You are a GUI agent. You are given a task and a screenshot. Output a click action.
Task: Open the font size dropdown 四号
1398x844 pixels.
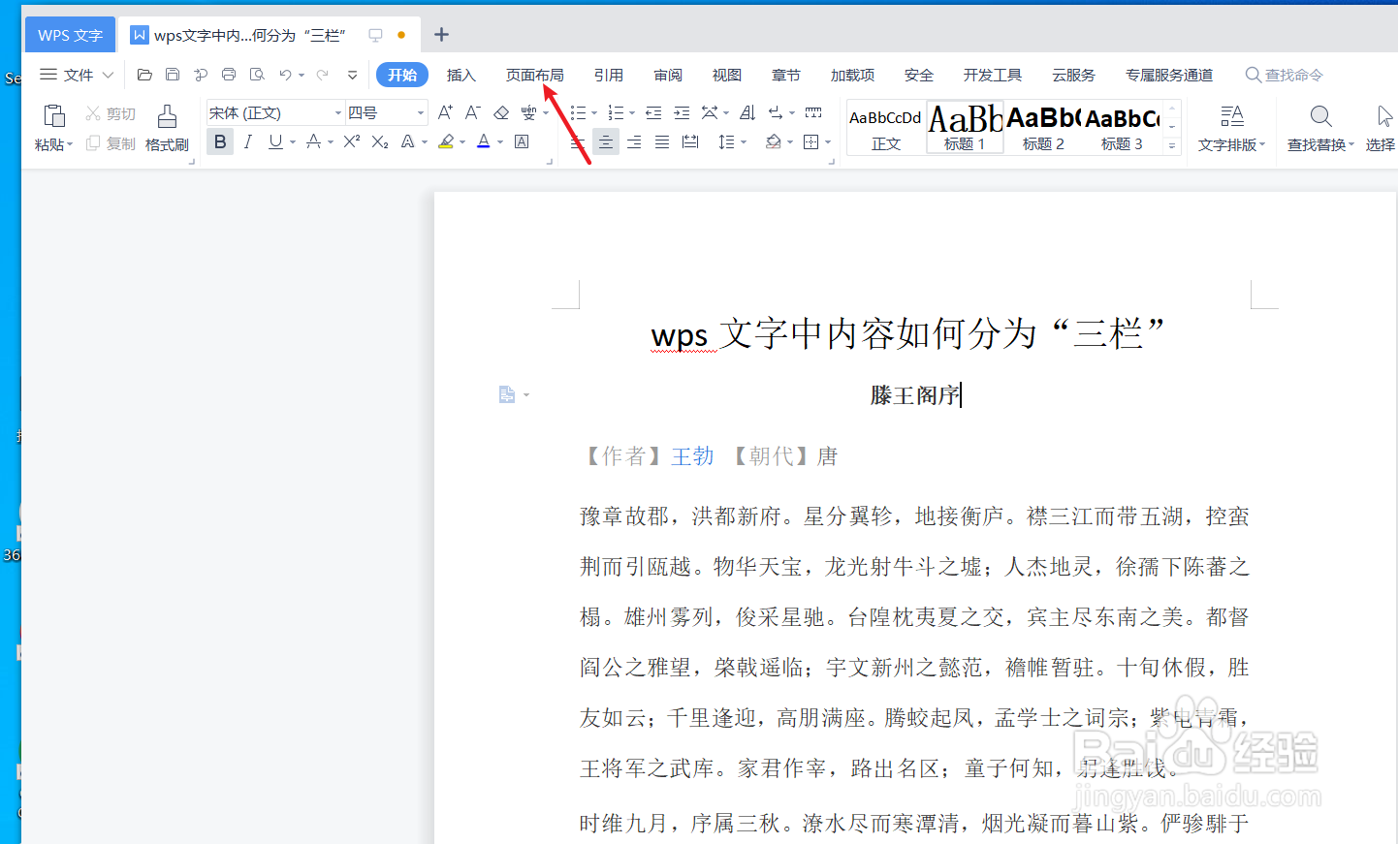[421, 113]
